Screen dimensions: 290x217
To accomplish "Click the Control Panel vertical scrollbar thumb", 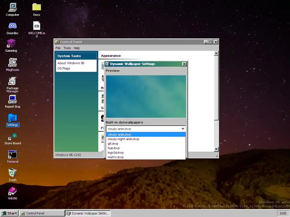I will pyautogui.click(x=216, y=88).
